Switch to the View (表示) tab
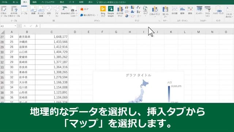 90,2
